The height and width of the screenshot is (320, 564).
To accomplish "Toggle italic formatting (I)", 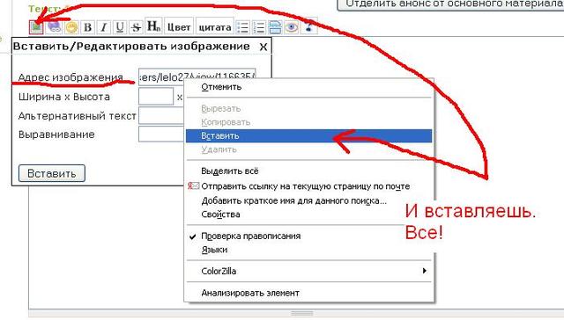I will 104,27.
